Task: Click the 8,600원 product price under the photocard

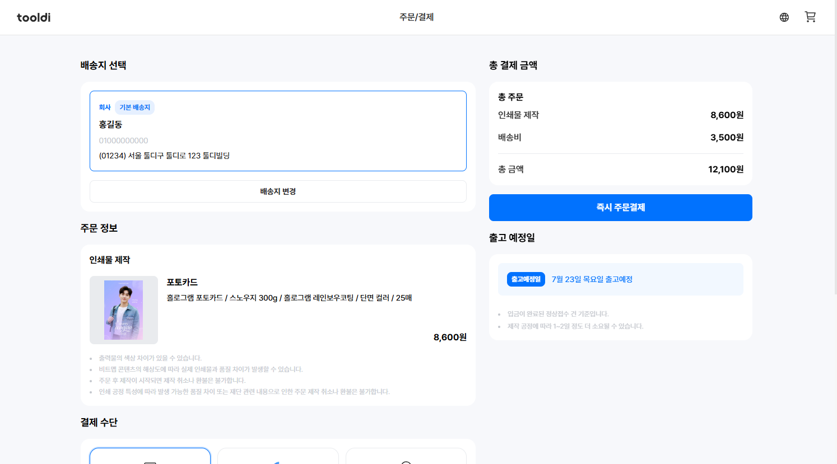Action: [450, 337]
